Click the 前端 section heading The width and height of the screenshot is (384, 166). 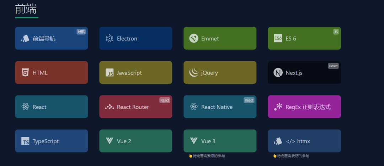click(x=26, y=9)
